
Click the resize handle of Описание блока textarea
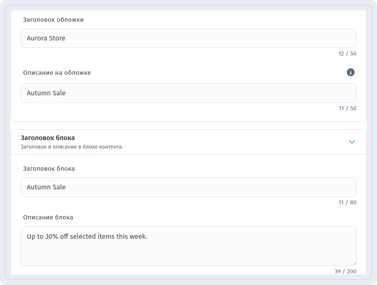354,263
